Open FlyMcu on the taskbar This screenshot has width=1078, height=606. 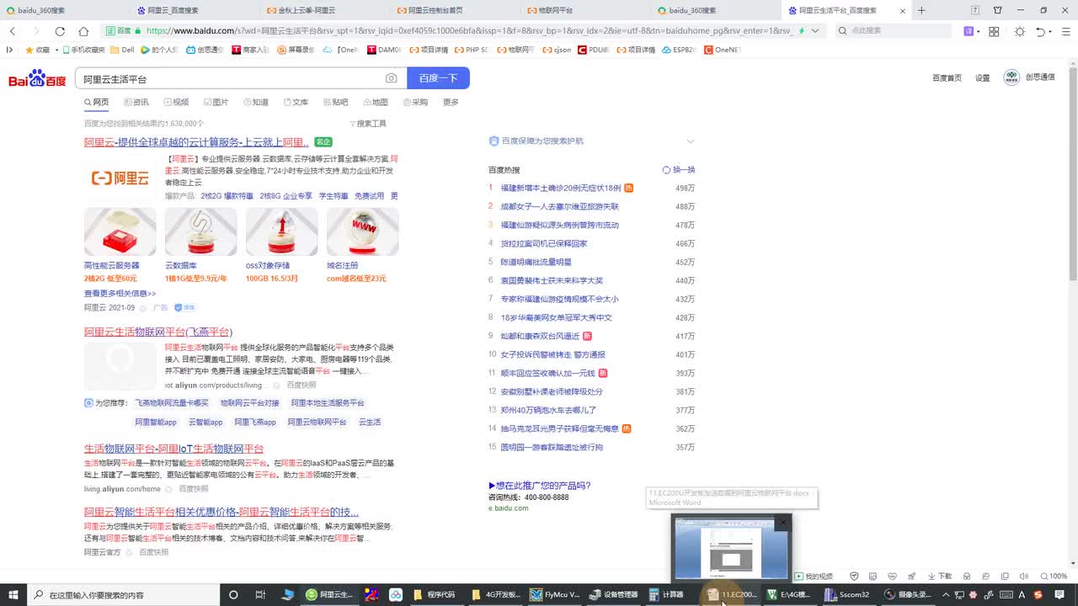(555, 594)
